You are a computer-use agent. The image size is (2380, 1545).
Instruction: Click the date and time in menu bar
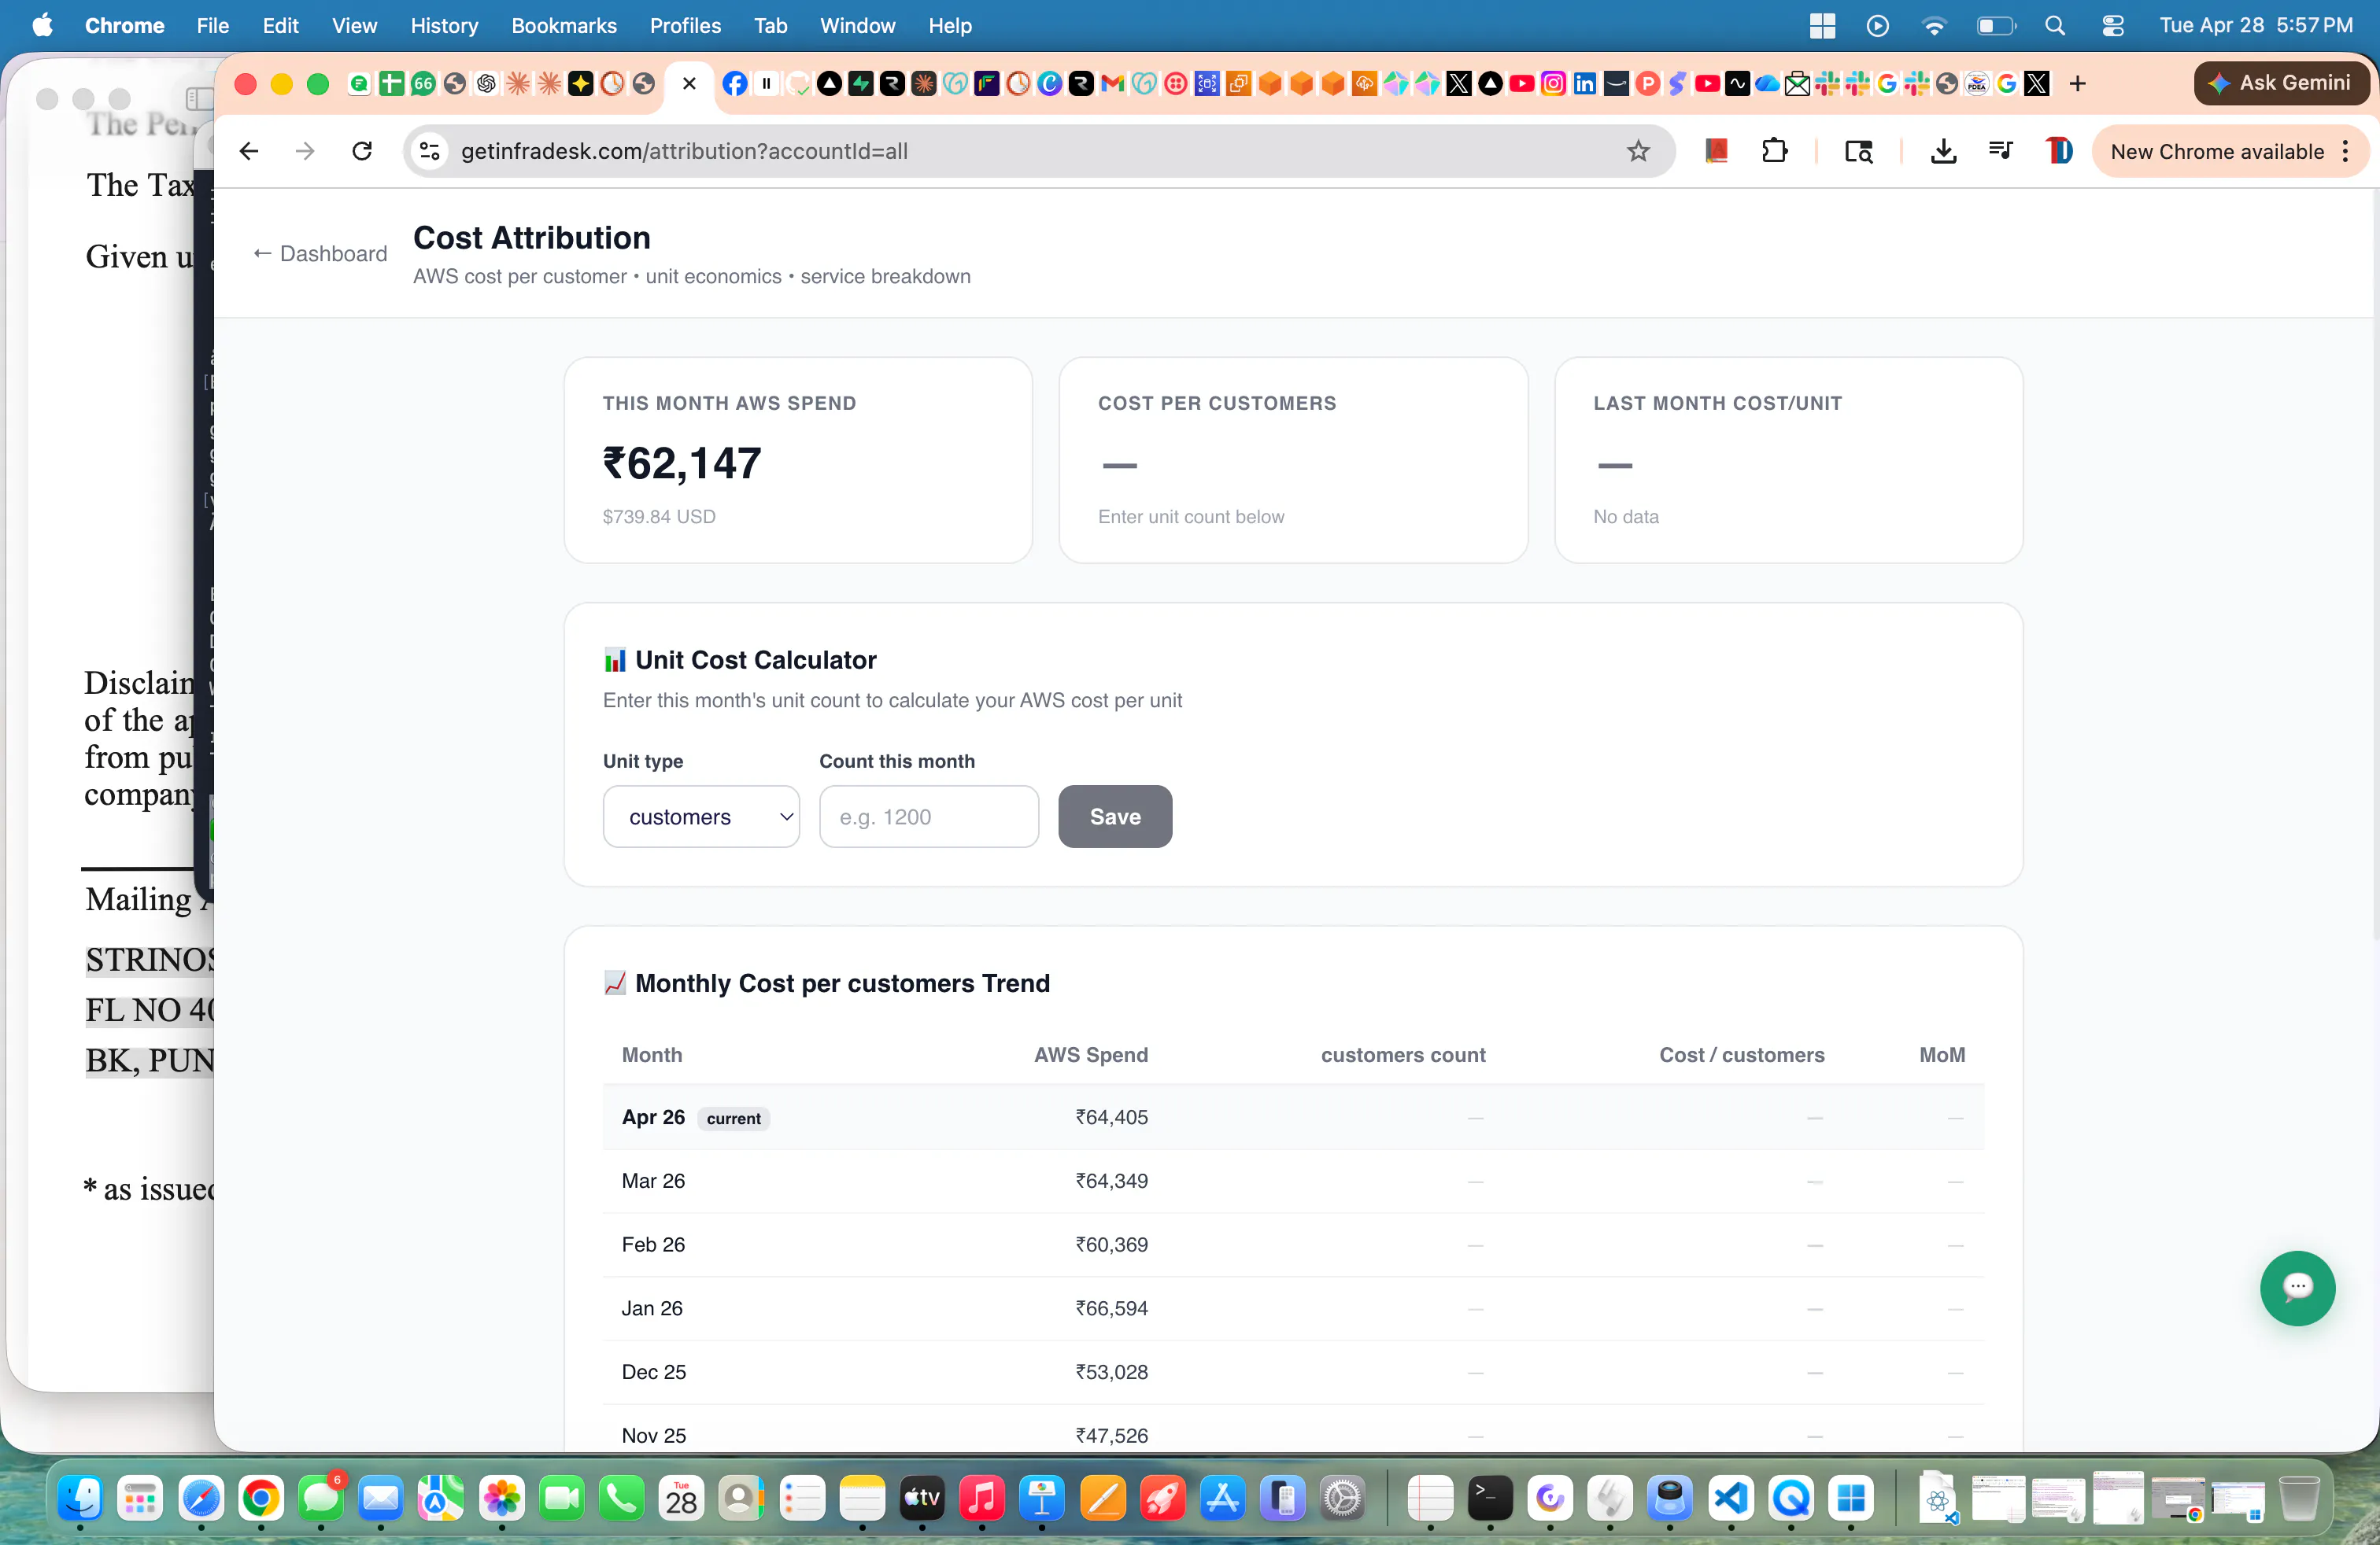point(2256,26)
